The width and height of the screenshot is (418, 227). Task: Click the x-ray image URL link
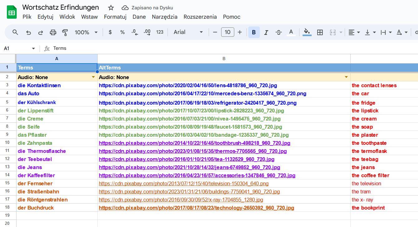[x=181, y=200]
